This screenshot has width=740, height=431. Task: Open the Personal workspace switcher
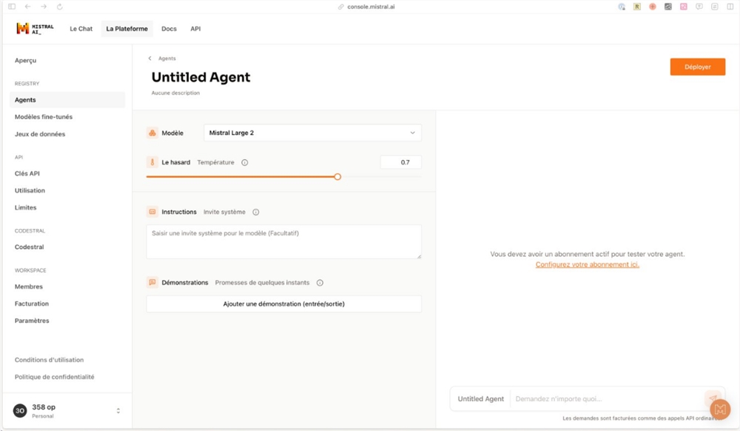[65, 410]
